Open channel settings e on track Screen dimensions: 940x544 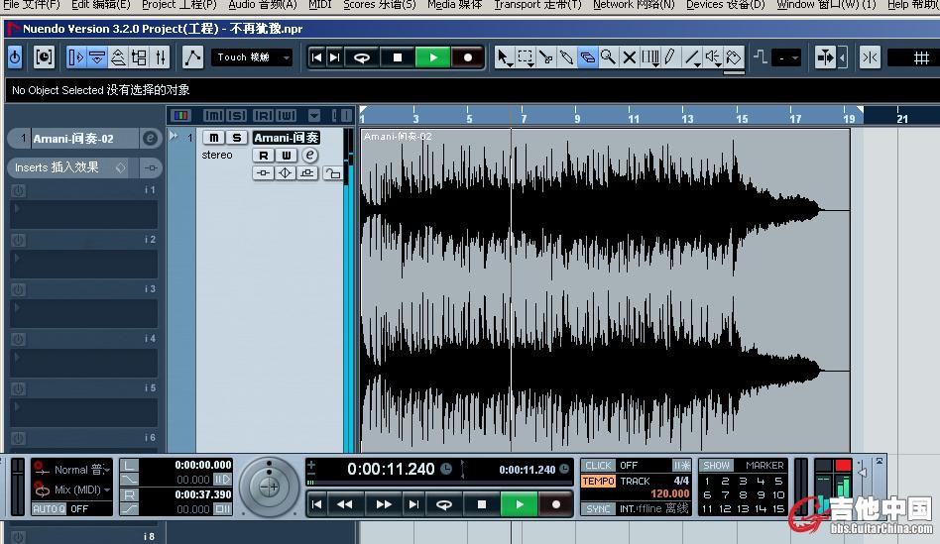tap(309, 156)
